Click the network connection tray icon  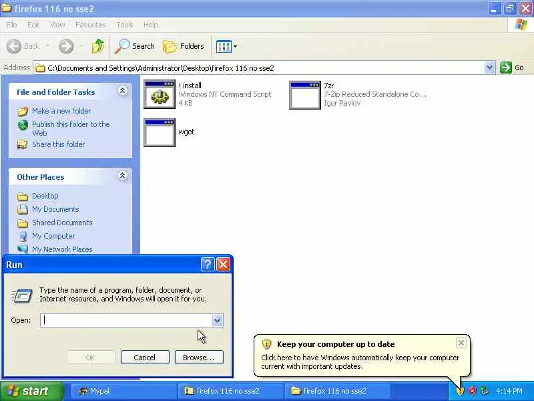click(x=484, y=391)
